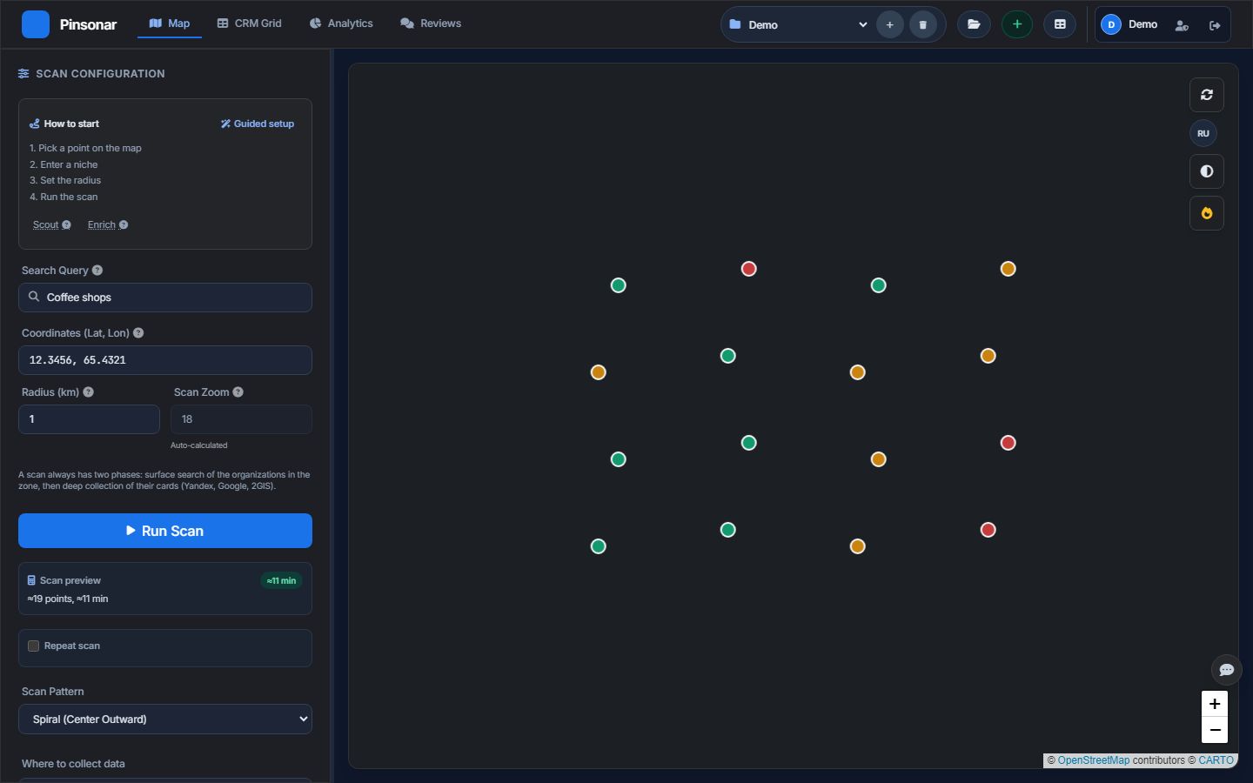Go to the Analytics tab

[x=341, y=23]
